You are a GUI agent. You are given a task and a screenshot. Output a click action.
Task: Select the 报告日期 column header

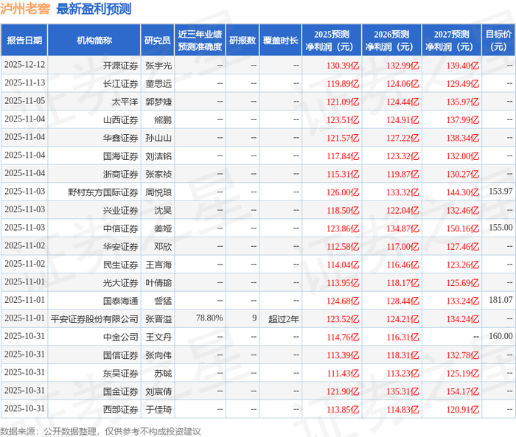24,40
